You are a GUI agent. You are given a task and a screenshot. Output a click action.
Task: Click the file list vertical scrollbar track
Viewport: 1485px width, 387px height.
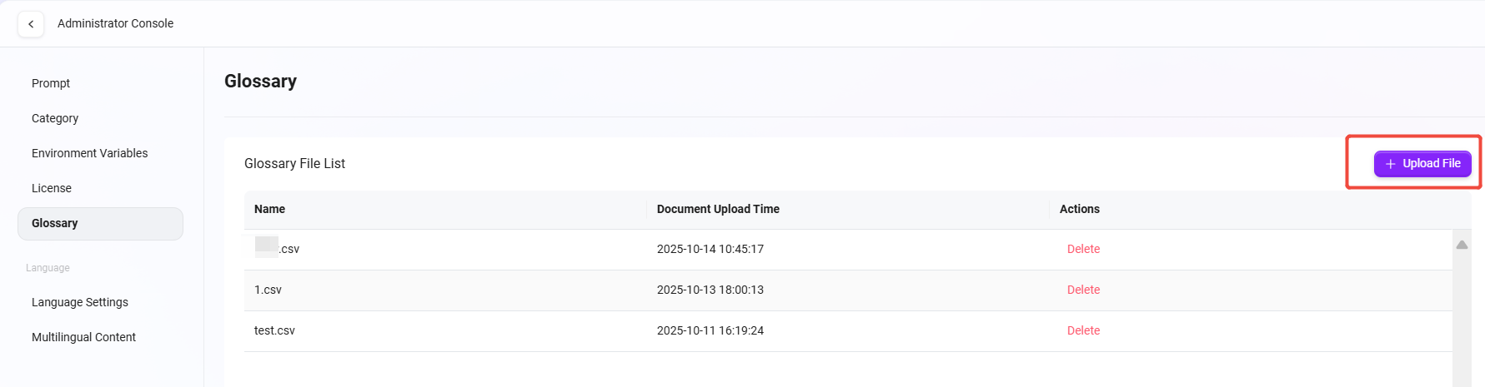tap(1462, 325)
